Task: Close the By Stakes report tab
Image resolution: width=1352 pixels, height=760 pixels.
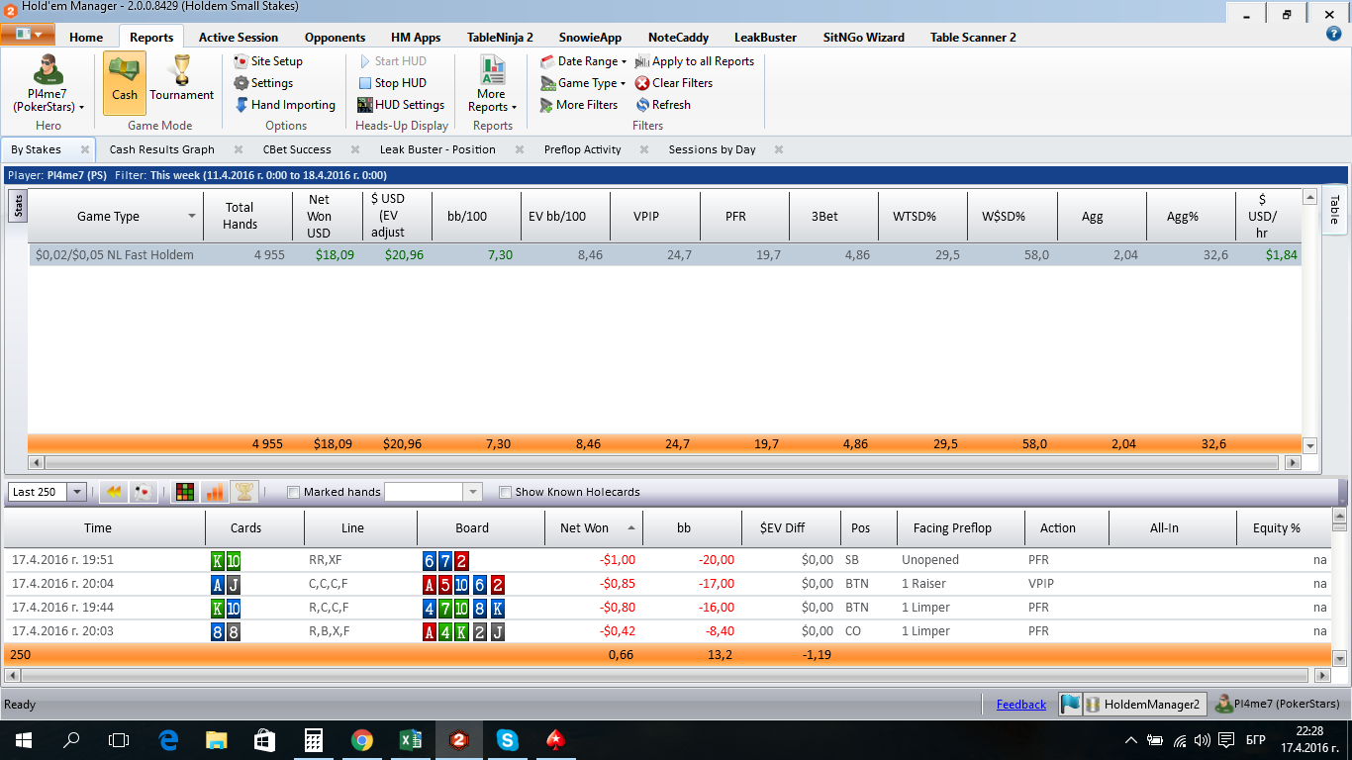Action: 85,149
